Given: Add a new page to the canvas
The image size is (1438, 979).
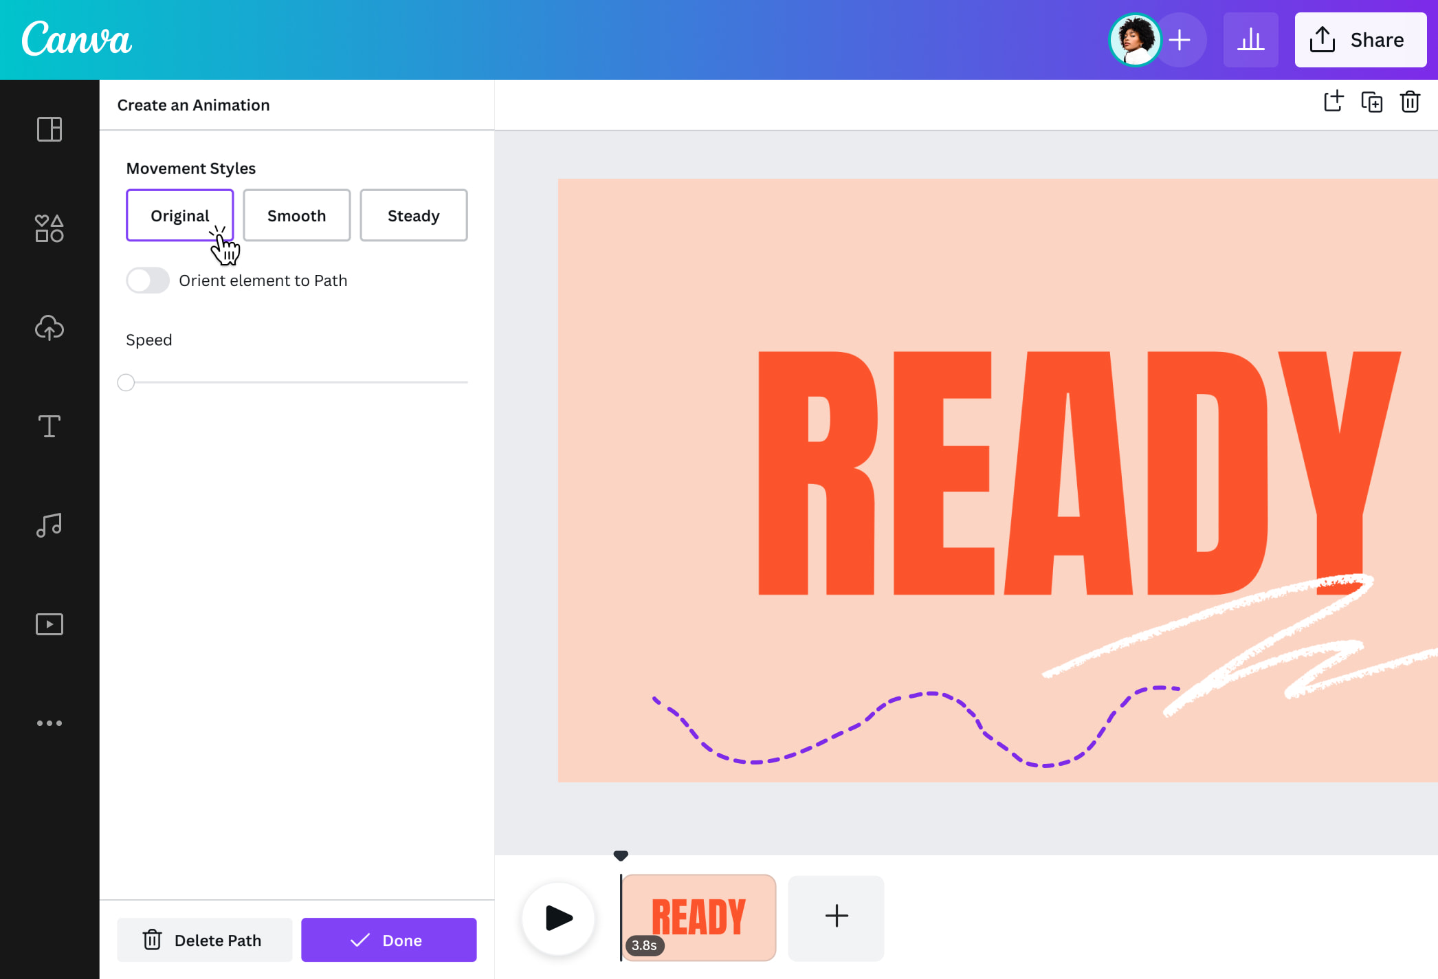Looking at the screenshot, I should [x=1333, y=101].
